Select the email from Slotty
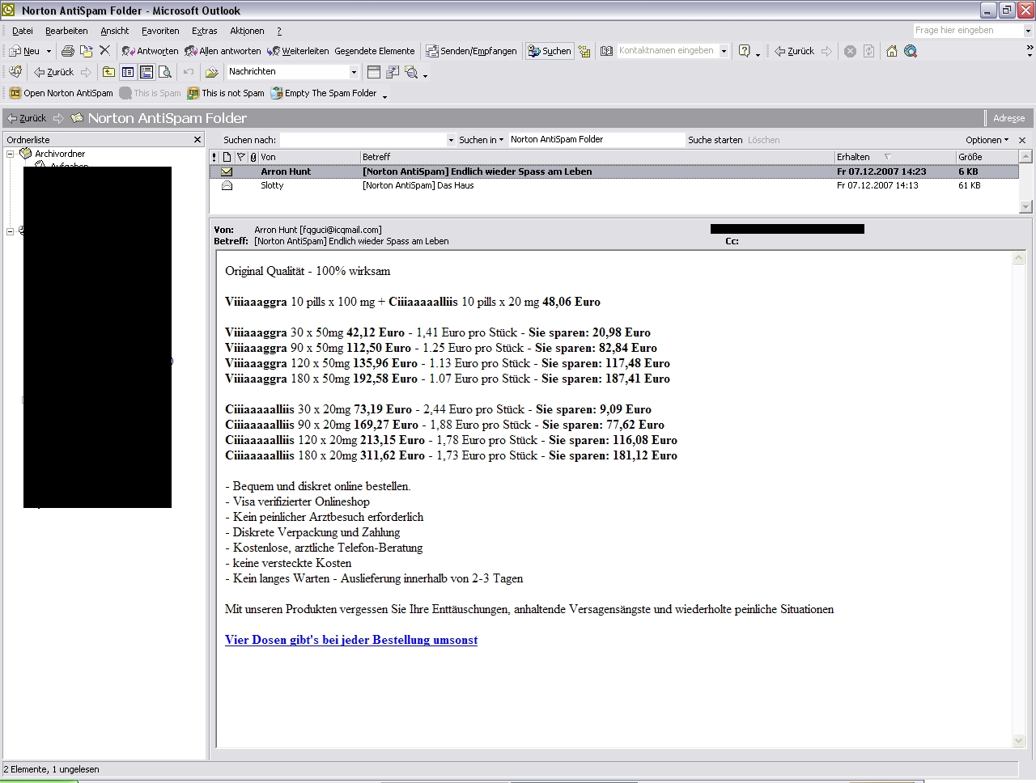This screenshot has height=783, width=1036. click(x=614, y=185)
